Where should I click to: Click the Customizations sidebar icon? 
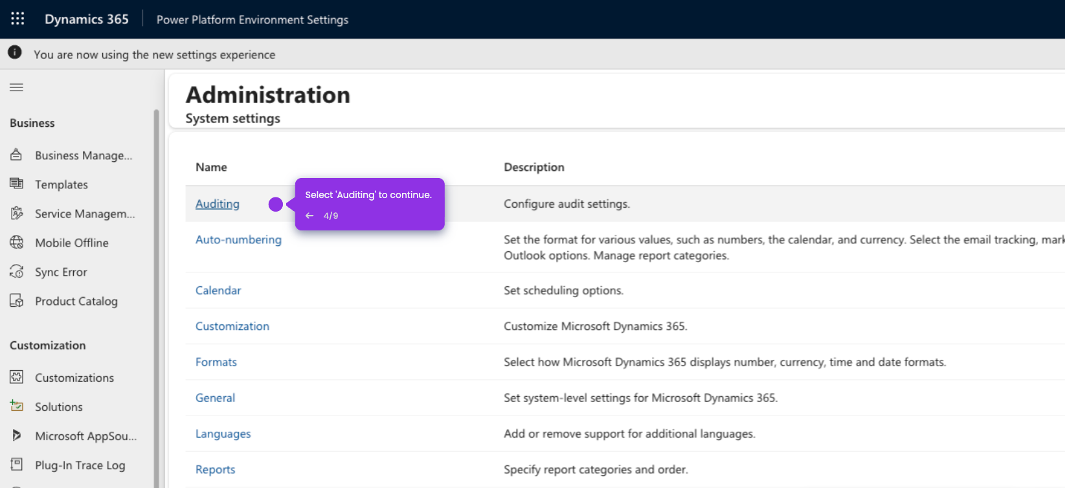(x=16, y=377)
